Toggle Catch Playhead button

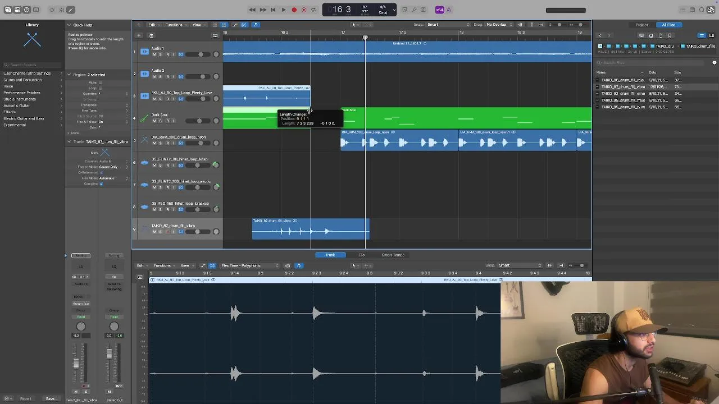pos(255,25)
